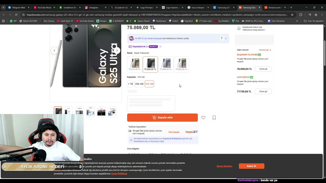
Task: Close the Amazon.com.tr tab
Action: click(285, 8)
